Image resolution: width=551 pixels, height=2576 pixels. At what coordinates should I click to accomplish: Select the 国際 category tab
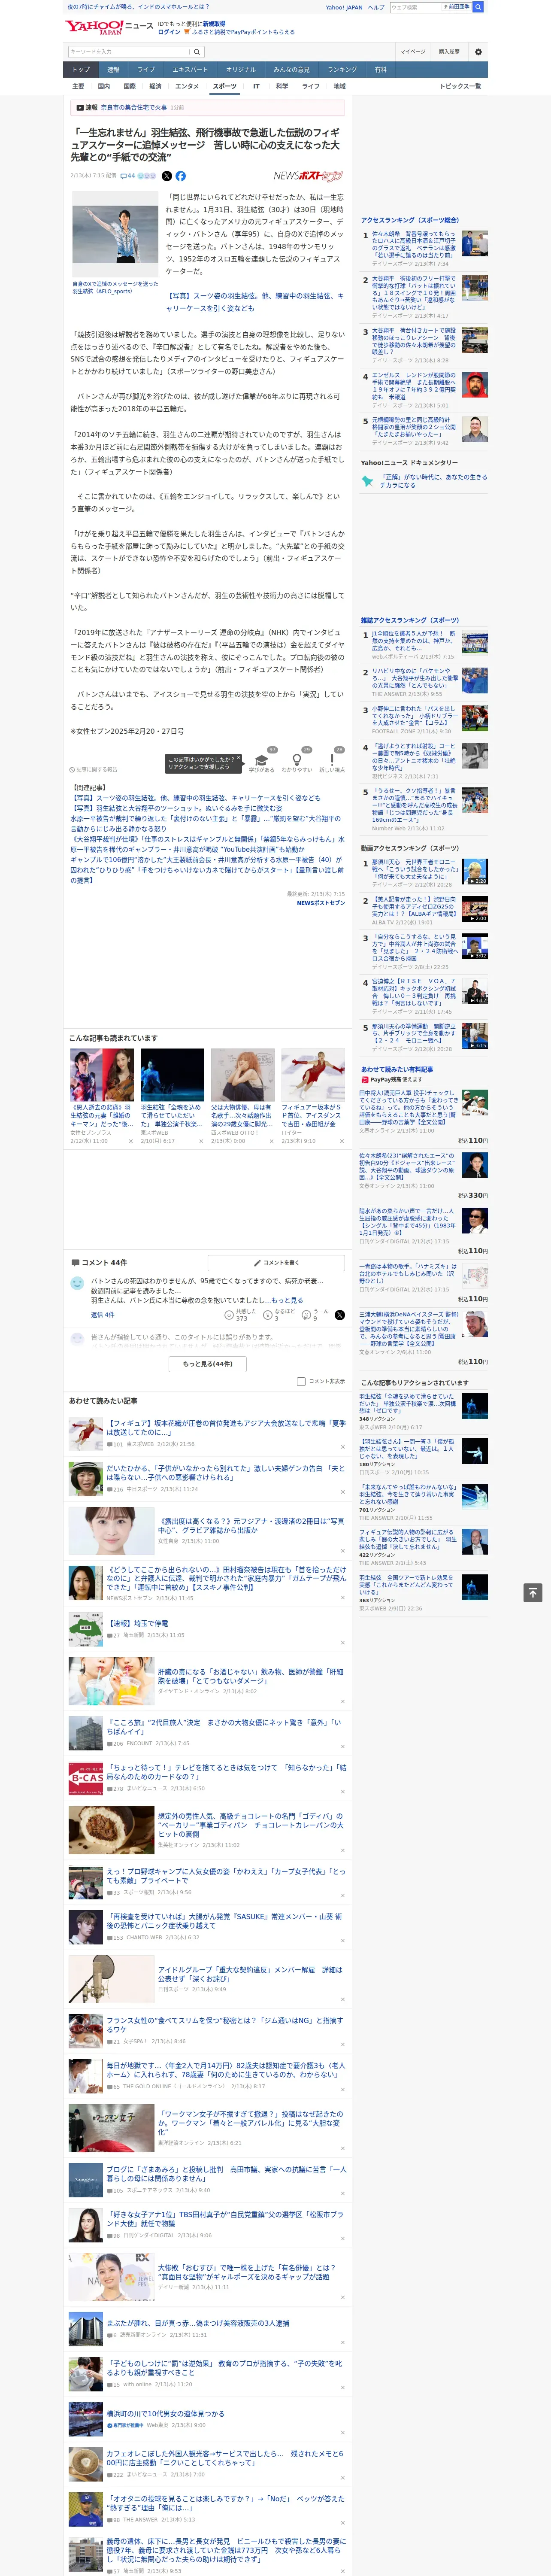point(129,87)
